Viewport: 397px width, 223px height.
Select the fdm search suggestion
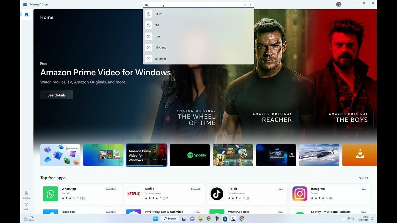[x=198, y=36]
